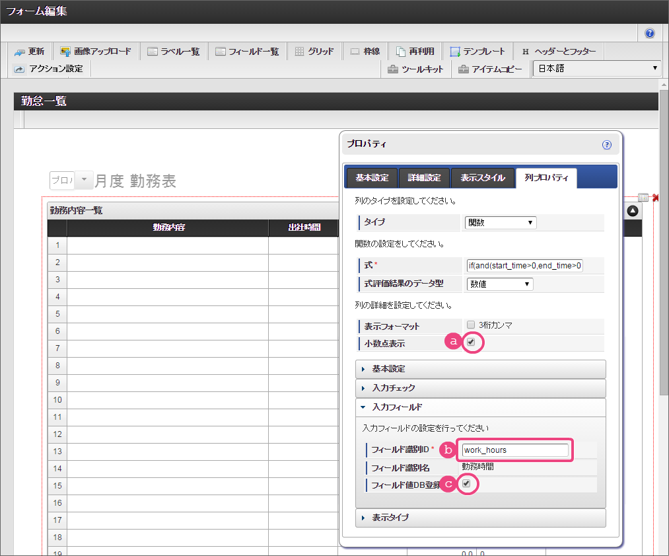Click row number 10 in table

[57, 400]
